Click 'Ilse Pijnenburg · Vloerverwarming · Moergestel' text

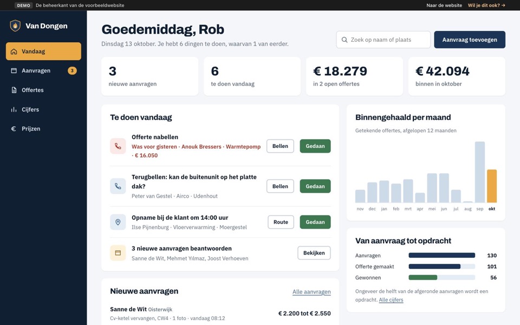tap(189, 227)
